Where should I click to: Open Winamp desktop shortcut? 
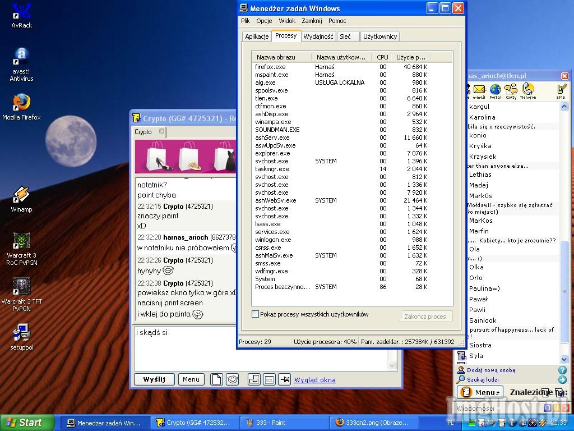tap(22, 199)
